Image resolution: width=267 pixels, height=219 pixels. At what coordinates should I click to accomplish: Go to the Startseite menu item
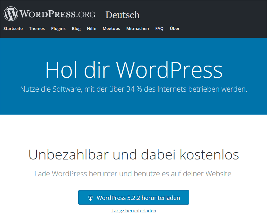pyautogui.click(x=13, y=28)
